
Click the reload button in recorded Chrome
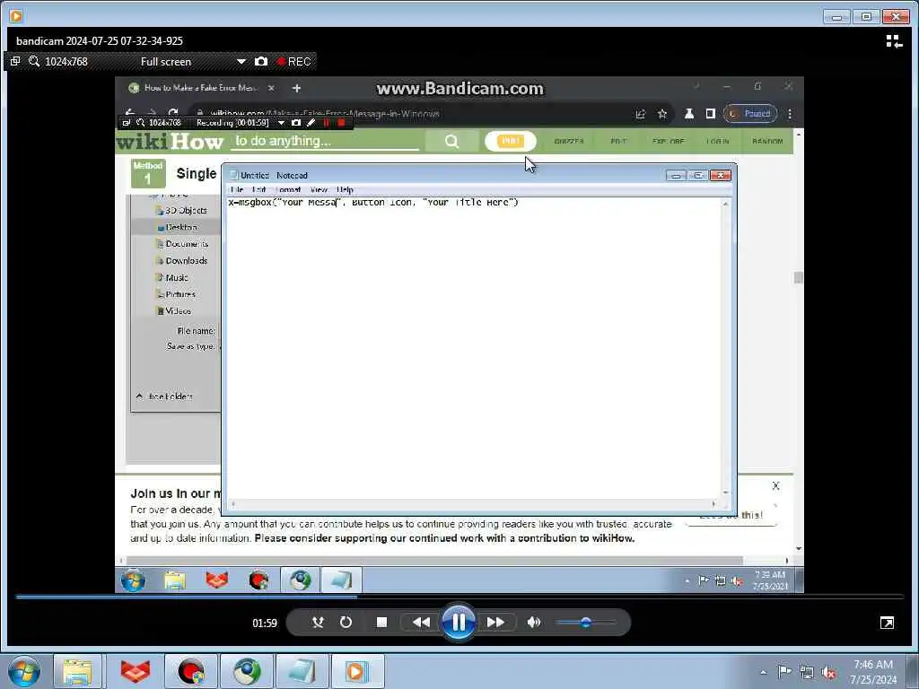173,113
